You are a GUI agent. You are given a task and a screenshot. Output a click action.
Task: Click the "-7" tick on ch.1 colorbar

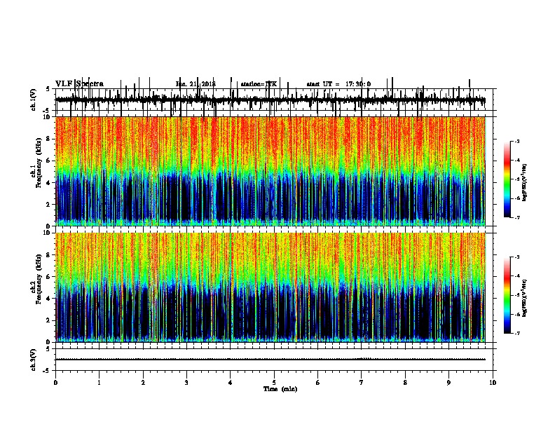(516, 217)
